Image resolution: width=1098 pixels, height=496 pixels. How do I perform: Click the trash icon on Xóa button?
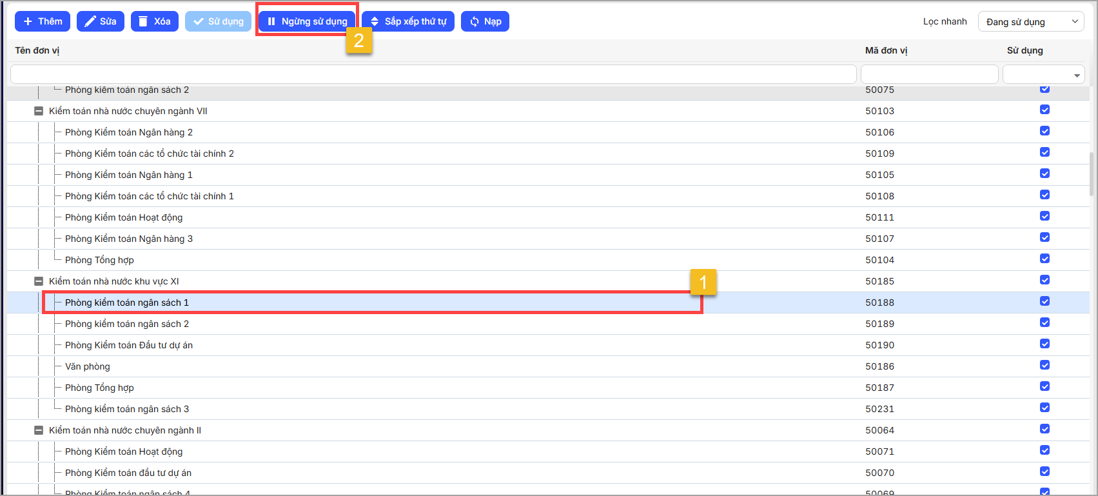(x=144, y=21)
